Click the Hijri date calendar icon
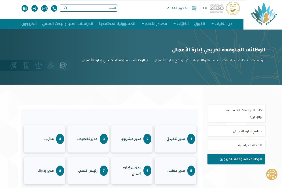Screen dimensions: 282x188 pyautogui.click(x=194, y=8)
